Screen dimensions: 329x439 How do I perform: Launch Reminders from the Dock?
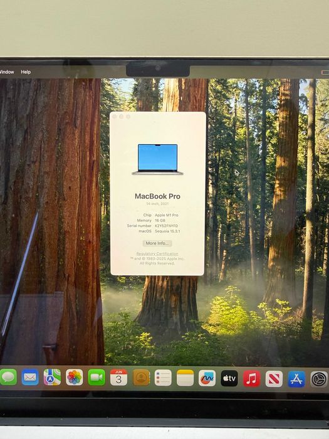(x=163, y=378)
